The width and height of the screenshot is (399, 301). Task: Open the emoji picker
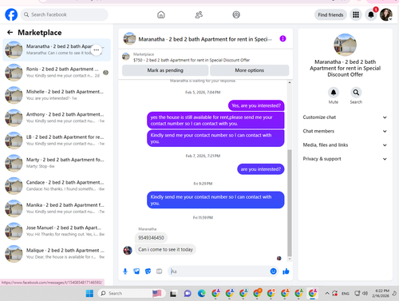click(x=273, y=271)
